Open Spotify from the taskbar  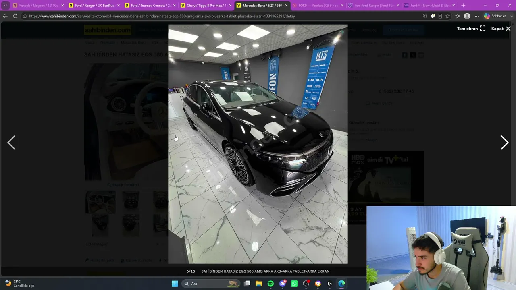(x=270, y=284)
